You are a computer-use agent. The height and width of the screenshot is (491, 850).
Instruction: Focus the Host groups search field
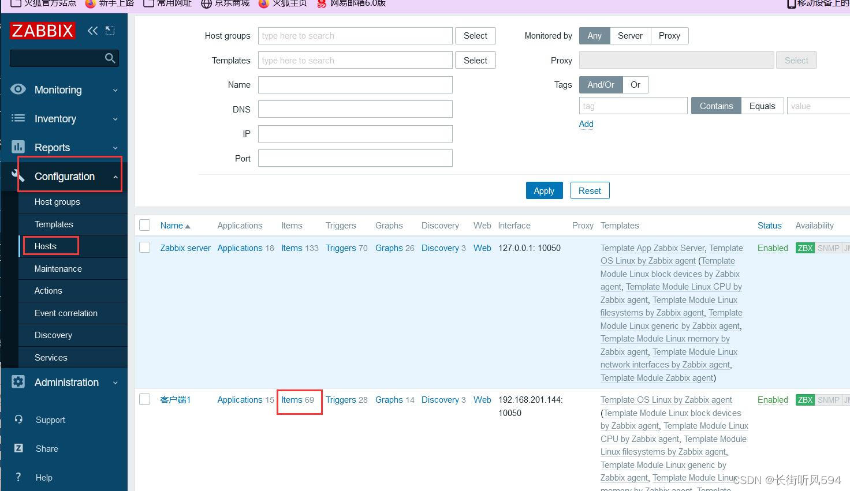click(x=355, y=36)
